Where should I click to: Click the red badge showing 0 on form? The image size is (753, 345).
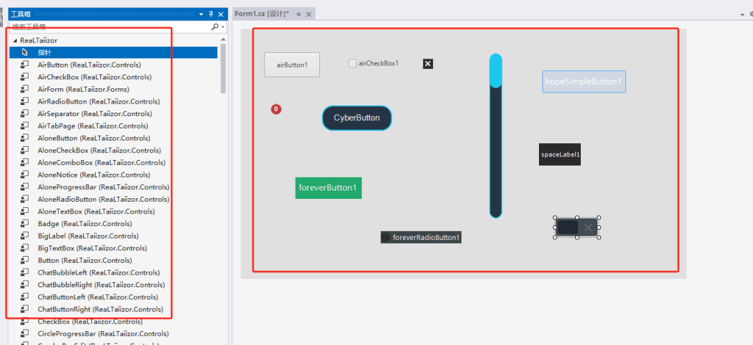276,109
